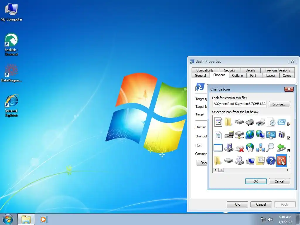Screen dimensions: 300x225
Task: Click Cancel in death Properties window
Action: pyautogui.click(x=261, y=204)
